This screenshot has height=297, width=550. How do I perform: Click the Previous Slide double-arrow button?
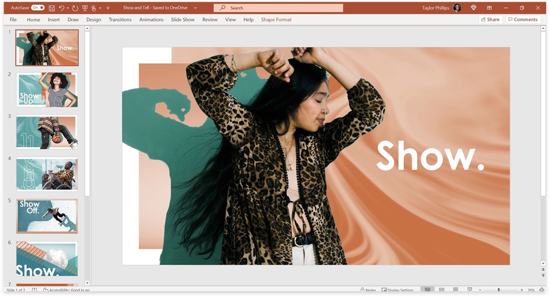coord(543,270)
